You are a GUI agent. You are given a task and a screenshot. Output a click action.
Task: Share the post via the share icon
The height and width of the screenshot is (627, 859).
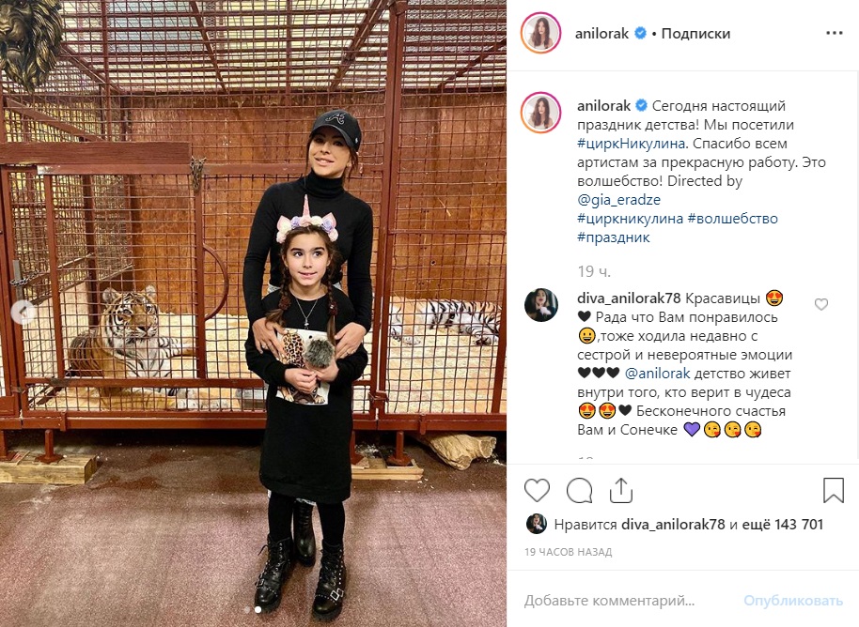[x=620, y=490]
